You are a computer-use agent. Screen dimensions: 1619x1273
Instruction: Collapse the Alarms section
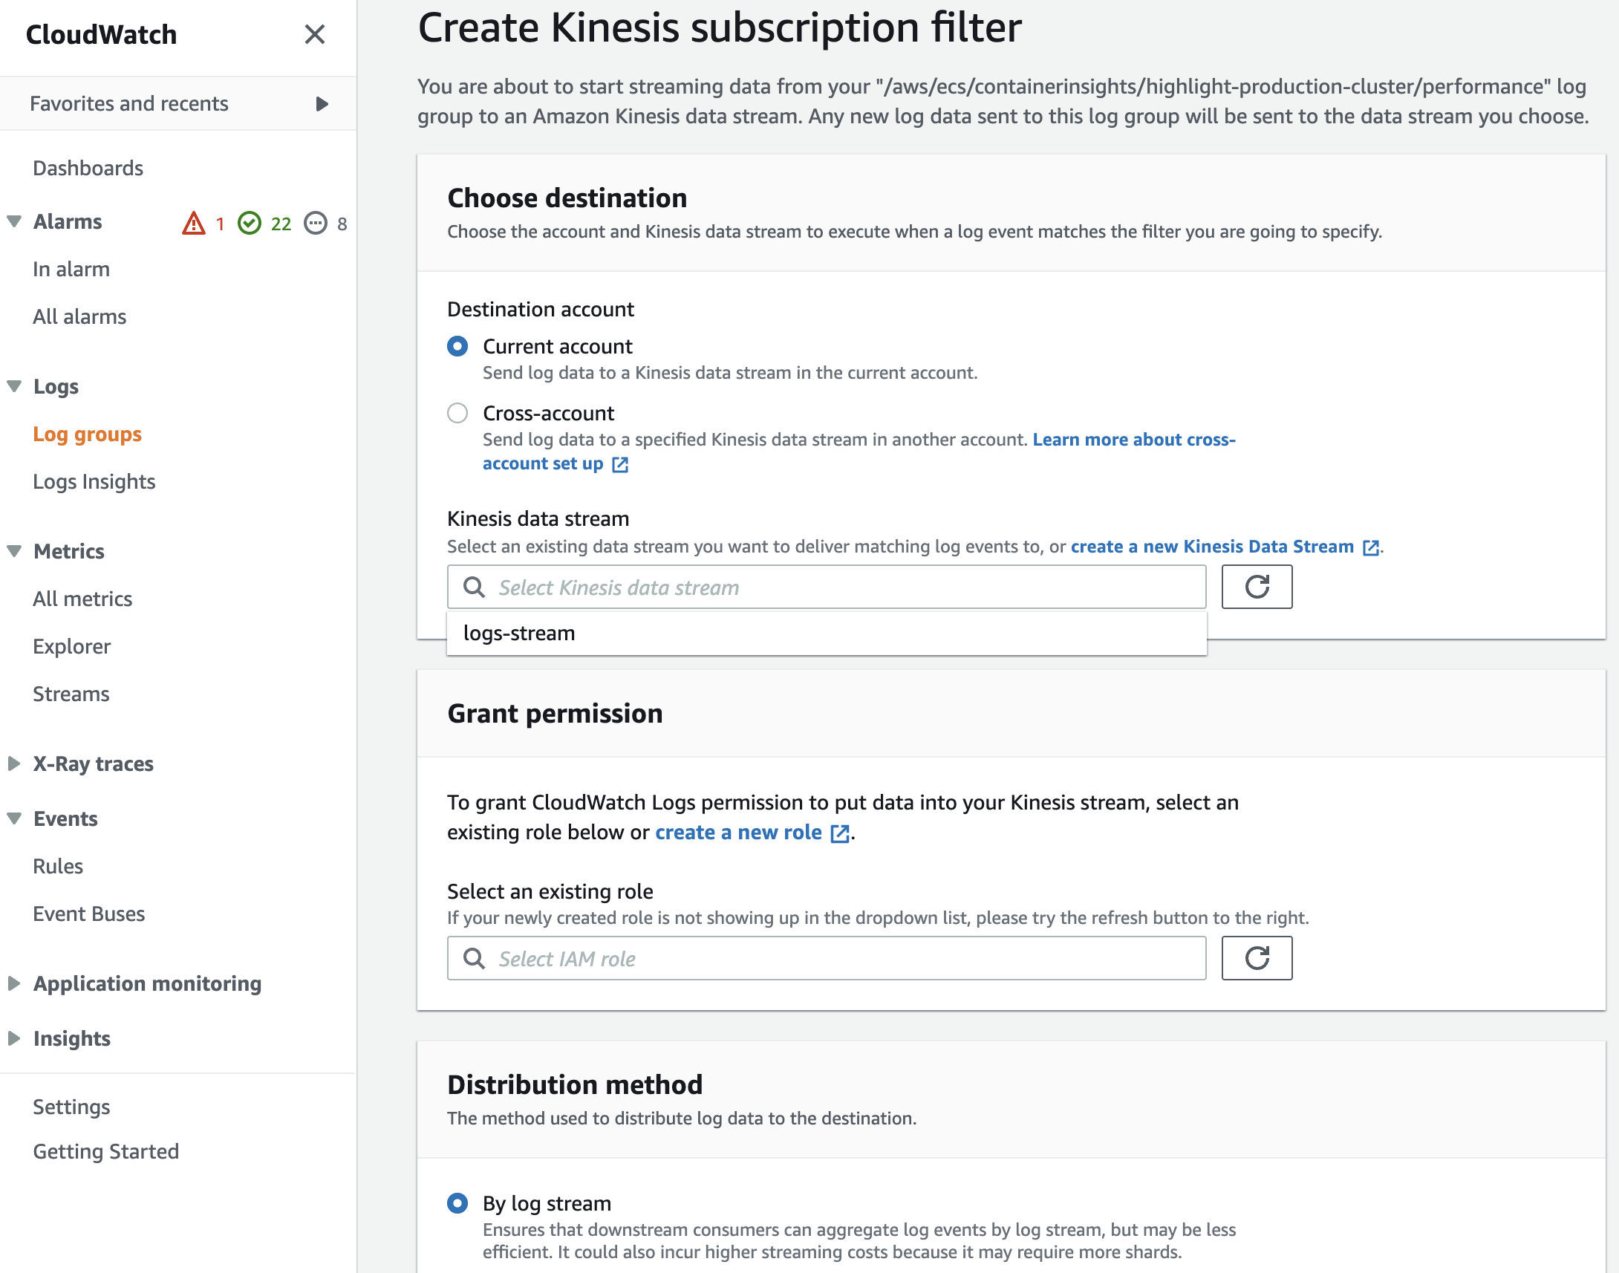(14, 222)
